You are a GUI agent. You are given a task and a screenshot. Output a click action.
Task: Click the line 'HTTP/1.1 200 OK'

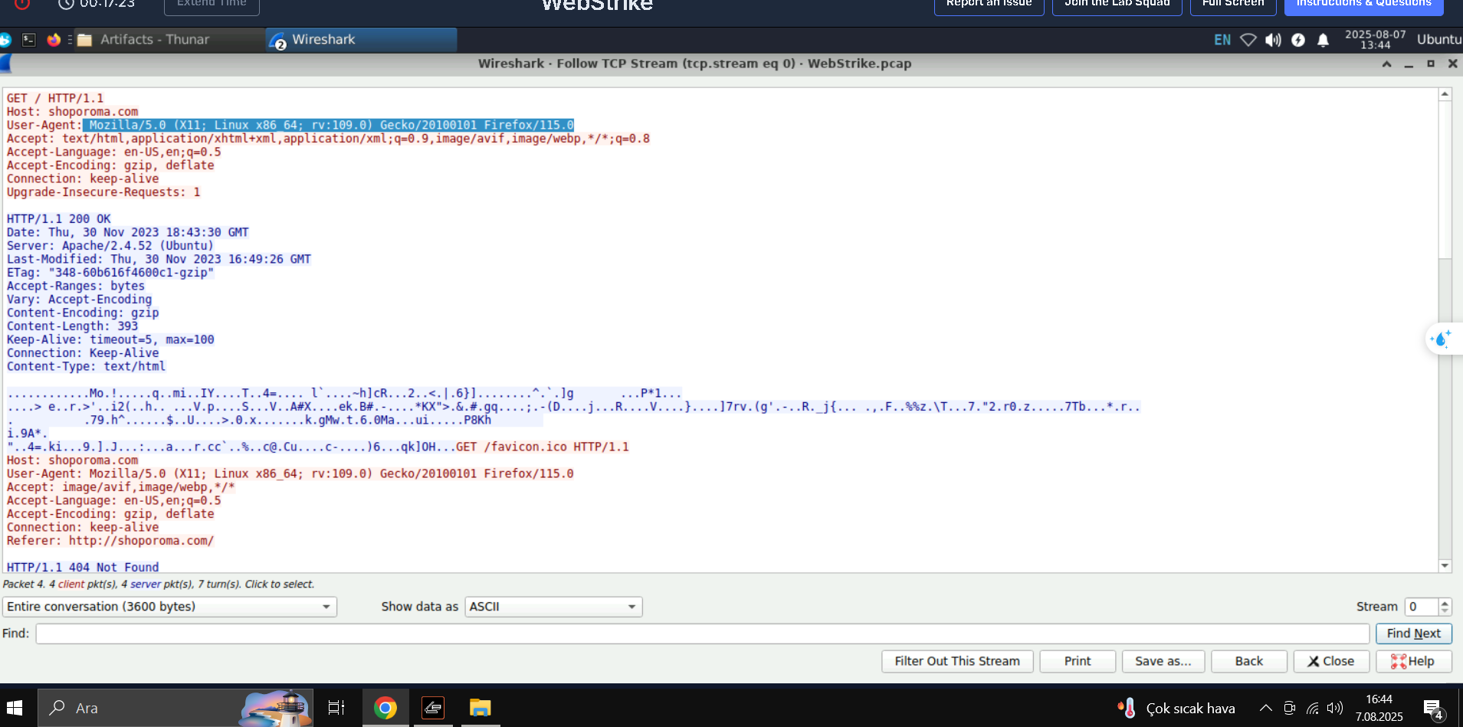click(59, 219)
